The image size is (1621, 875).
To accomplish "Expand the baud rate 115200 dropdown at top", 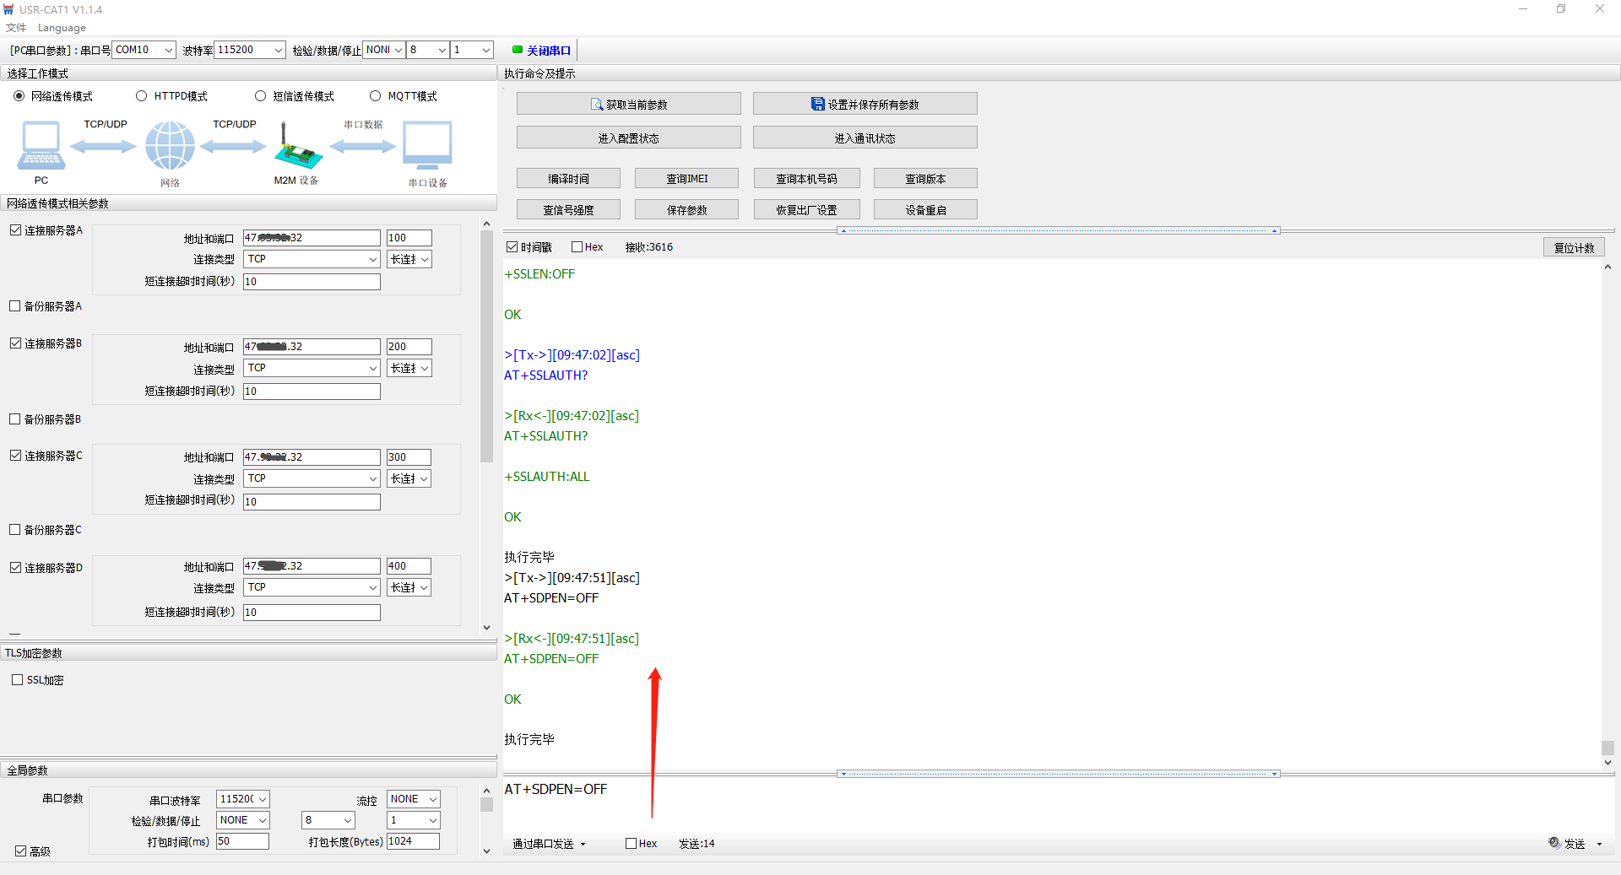I will pyautogui.click(x=278, y=50).
